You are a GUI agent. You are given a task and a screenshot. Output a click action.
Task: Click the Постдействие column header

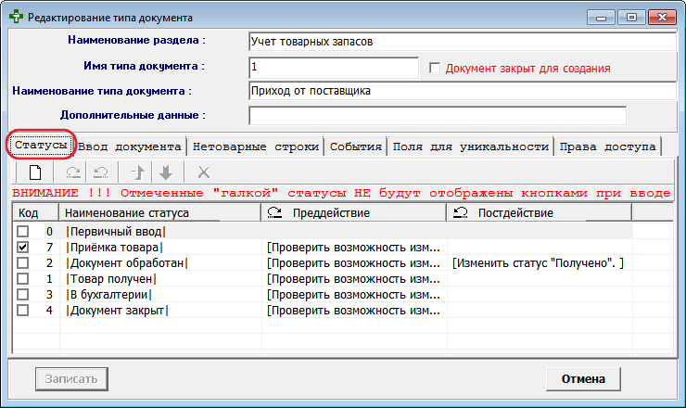pos(539,212)
